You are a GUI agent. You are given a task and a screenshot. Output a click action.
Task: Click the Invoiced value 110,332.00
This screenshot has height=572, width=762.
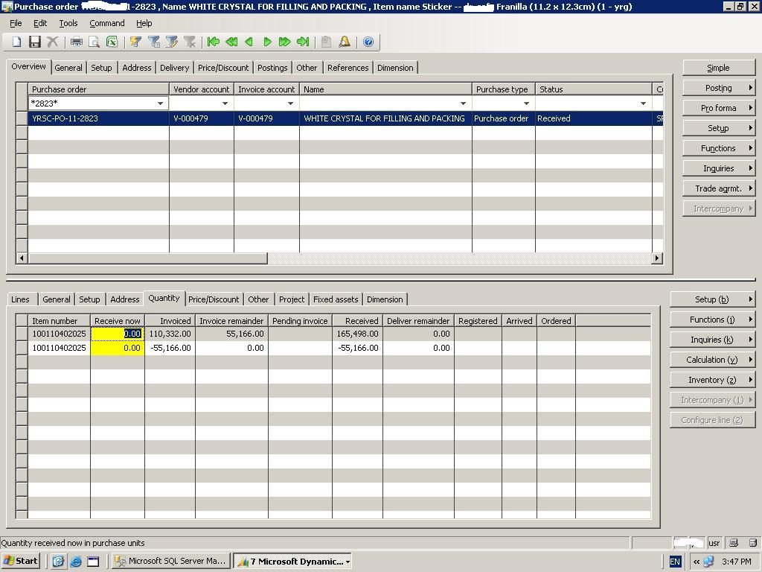(x=170, y=334)
